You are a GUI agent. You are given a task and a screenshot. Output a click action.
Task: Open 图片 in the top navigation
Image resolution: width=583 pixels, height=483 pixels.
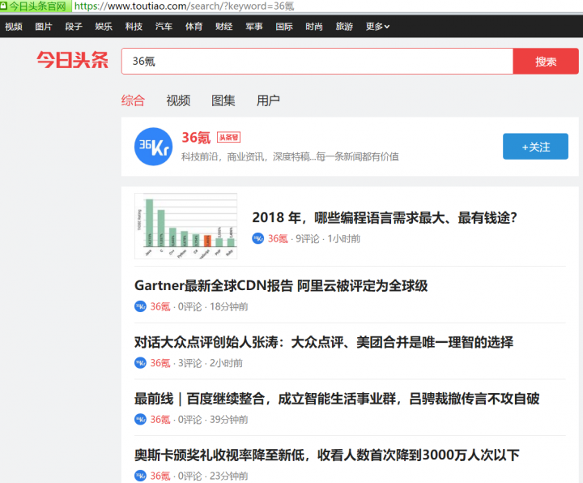point(44,27)
